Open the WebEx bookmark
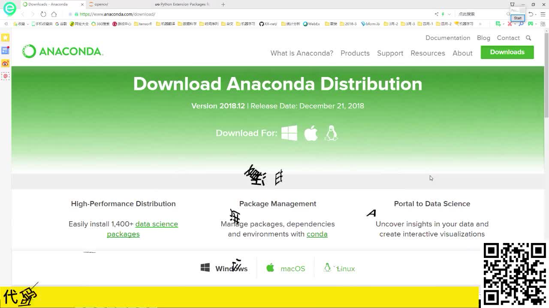Screen dimensions: 549x308 tap(311, 24)
